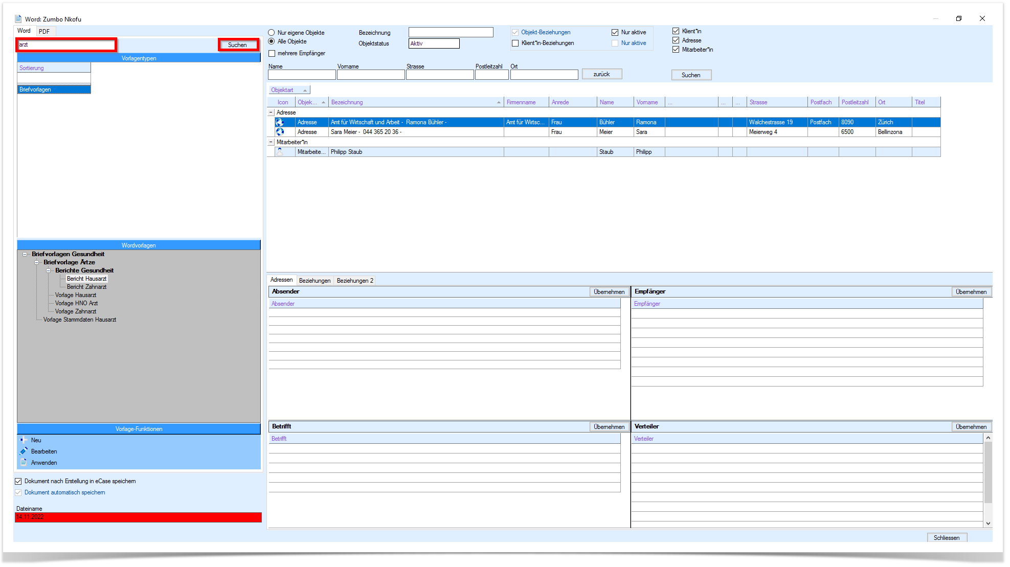This screenshot has width=1010, height=567.
Task: Click the Objektart grouping header
Action: pyautogui.click(x=289, y=90)
